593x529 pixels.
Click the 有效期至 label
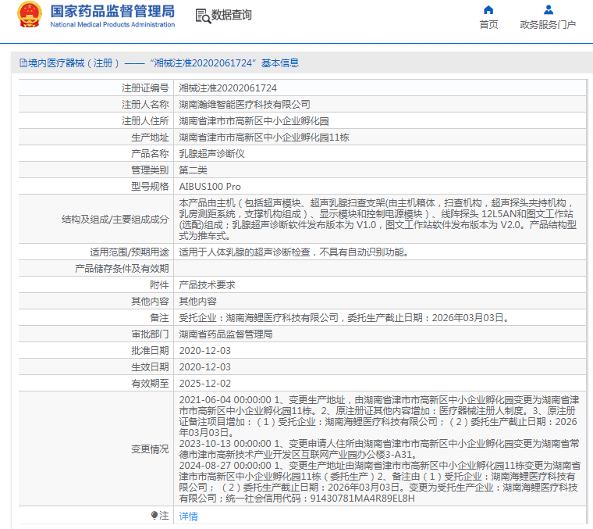coord(150,384)
